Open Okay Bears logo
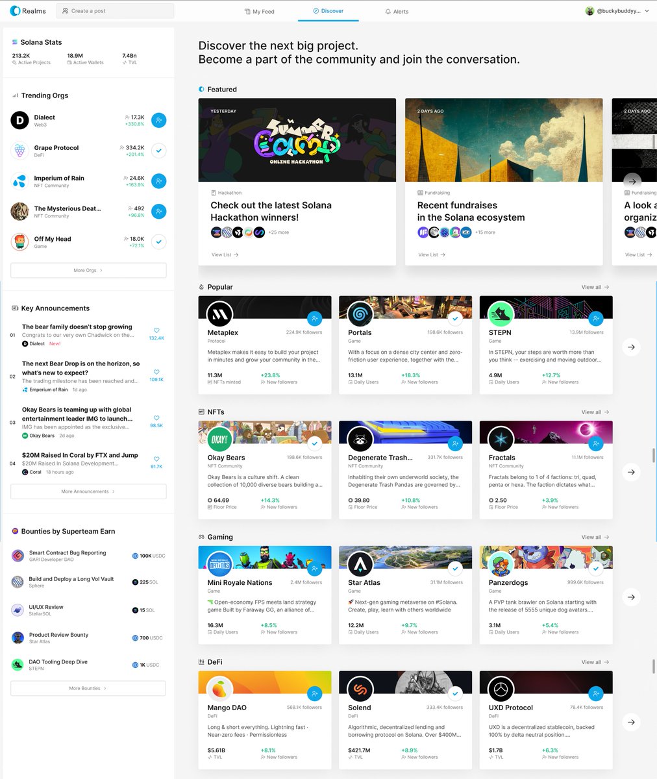This screenshot has height=779, width=657. click(x=219, y=439)
